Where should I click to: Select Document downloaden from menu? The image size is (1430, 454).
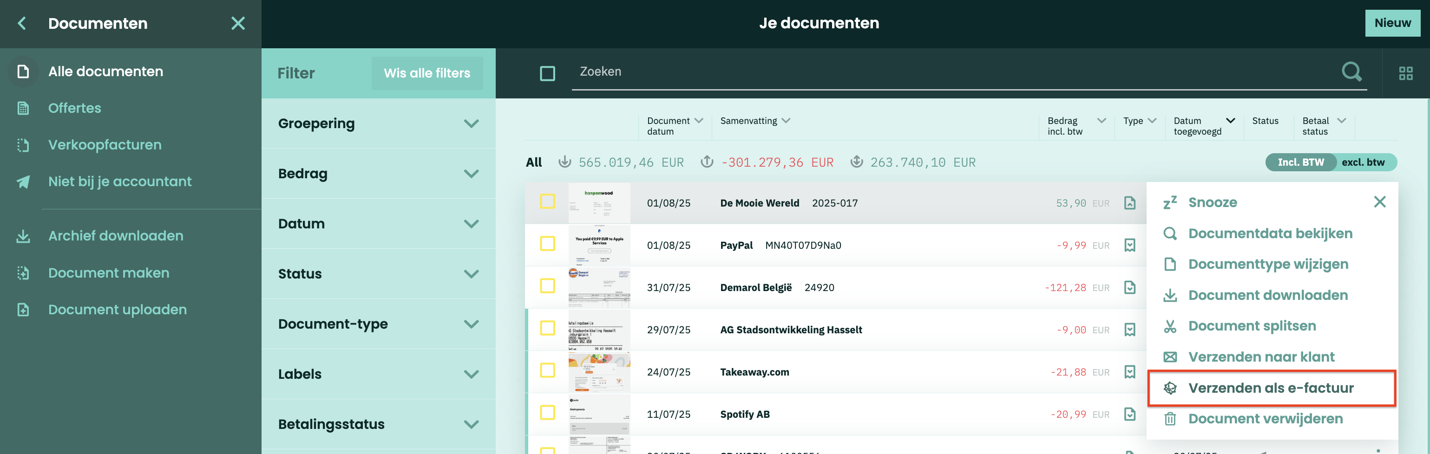(1267, 295)
